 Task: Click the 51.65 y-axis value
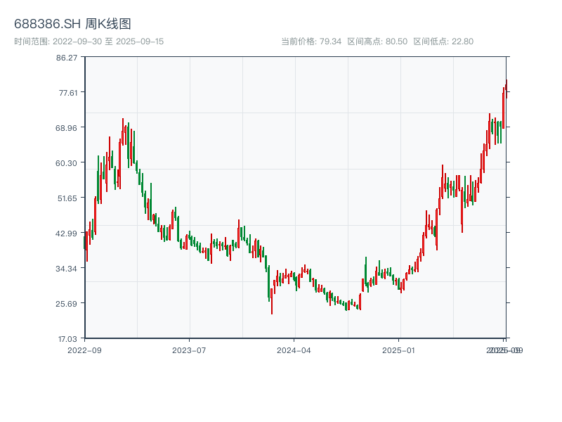(x=67, y=198)
